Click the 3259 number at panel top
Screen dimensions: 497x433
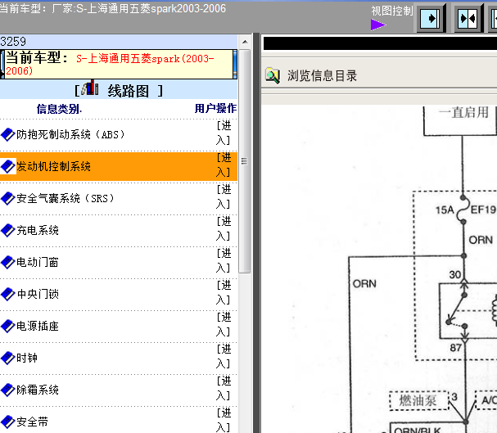[x=13, y=42]
